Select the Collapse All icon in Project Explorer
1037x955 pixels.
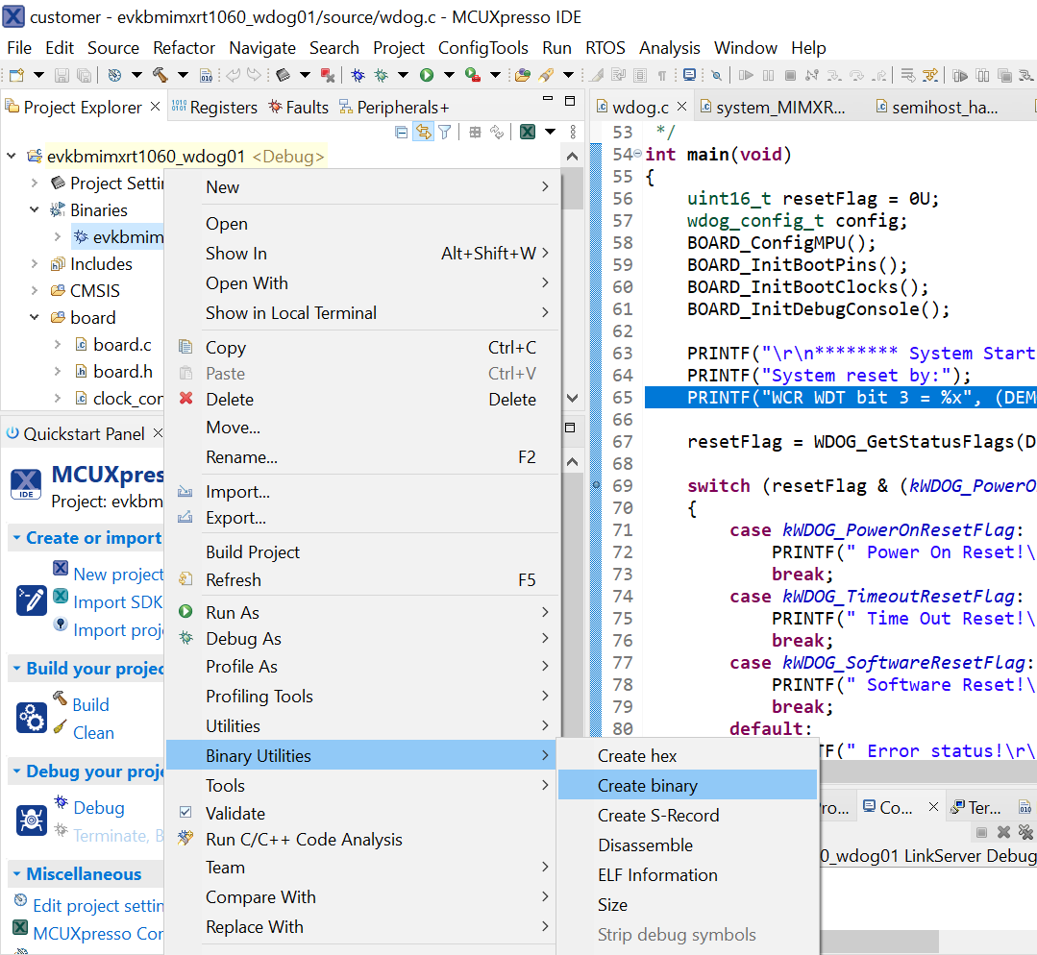click(401, 132)
